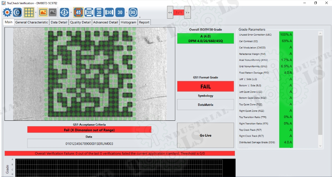Select Left Quiet Zone (LQZ) row
Image resolution: width=332 pixels, height=177 pixels.
[x=266, y=92]
